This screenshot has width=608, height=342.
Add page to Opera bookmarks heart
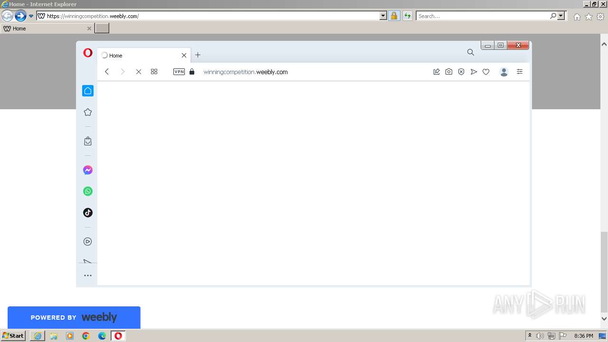pos(486,72)
